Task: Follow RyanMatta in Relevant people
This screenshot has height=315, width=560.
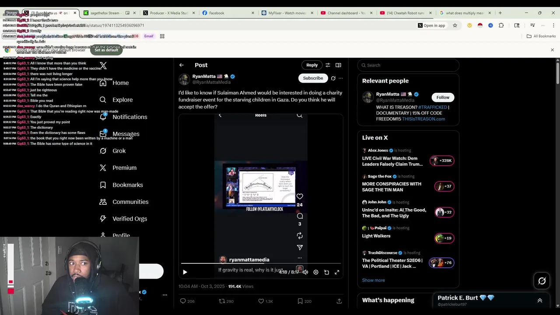Action: 443,97
